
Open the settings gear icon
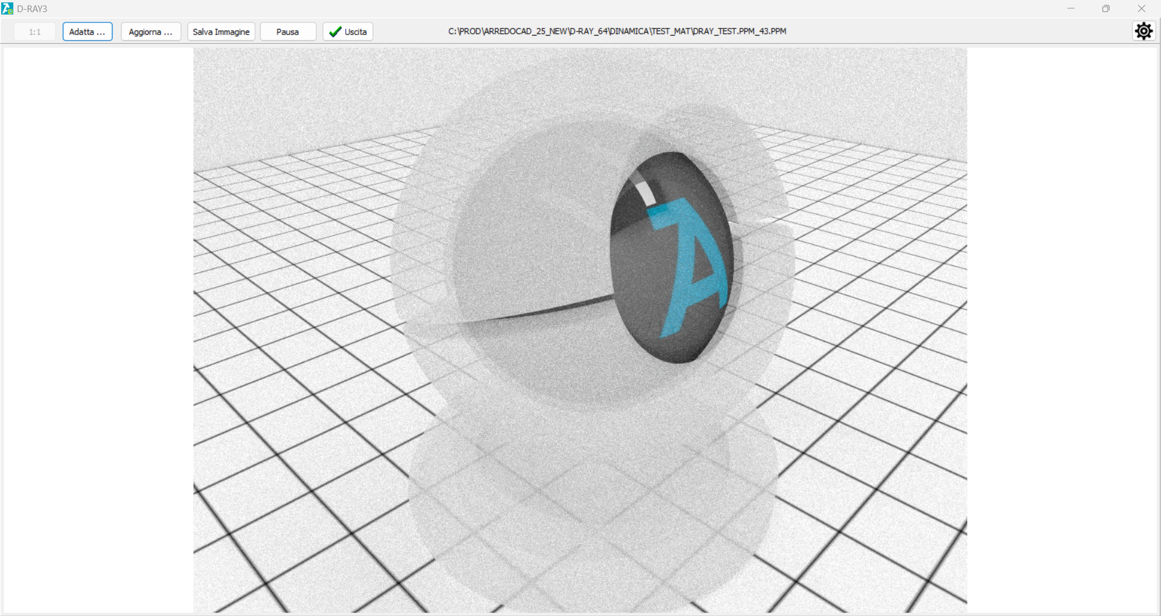pyautogui.click(x=1143, y=31)
